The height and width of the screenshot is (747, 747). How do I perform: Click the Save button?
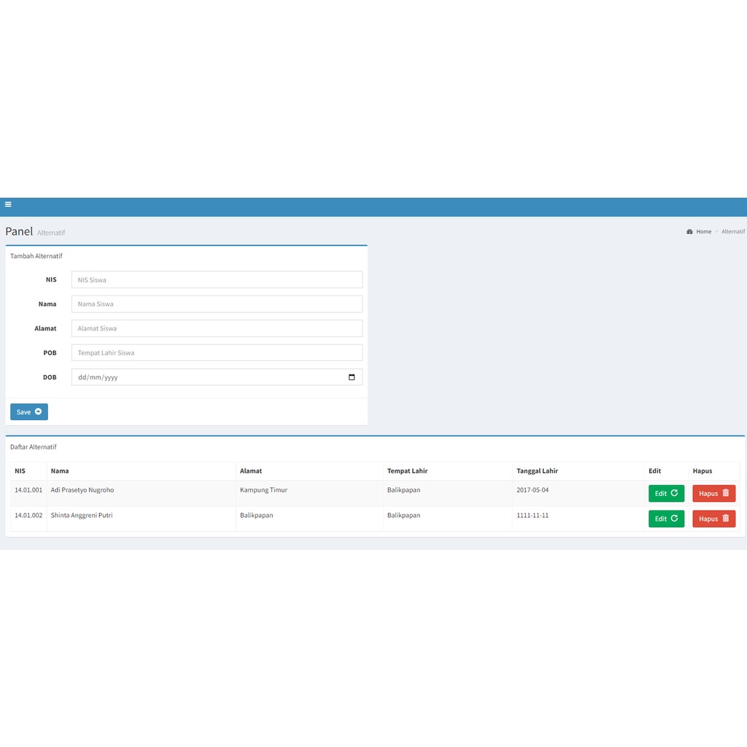[29, 412]
